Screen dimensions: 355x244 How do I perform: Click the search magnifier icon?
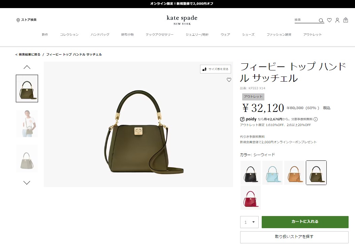(x=321, y=20)
